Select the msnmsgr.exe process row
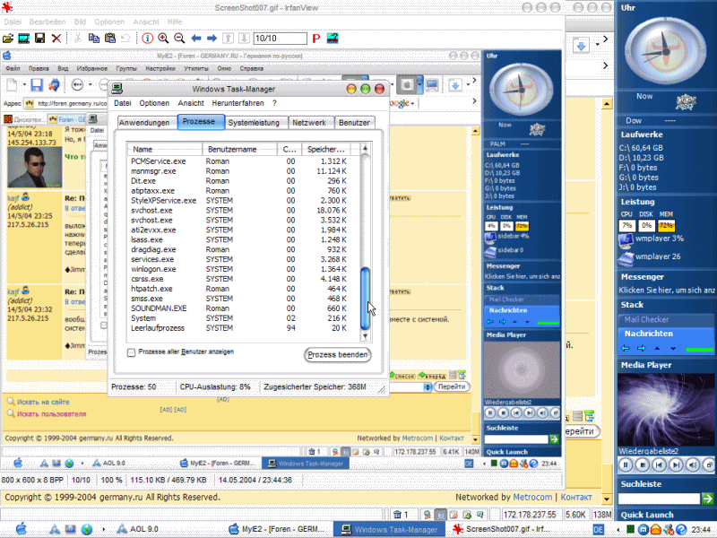Screen dimensions: 717x538 (238, 171)
